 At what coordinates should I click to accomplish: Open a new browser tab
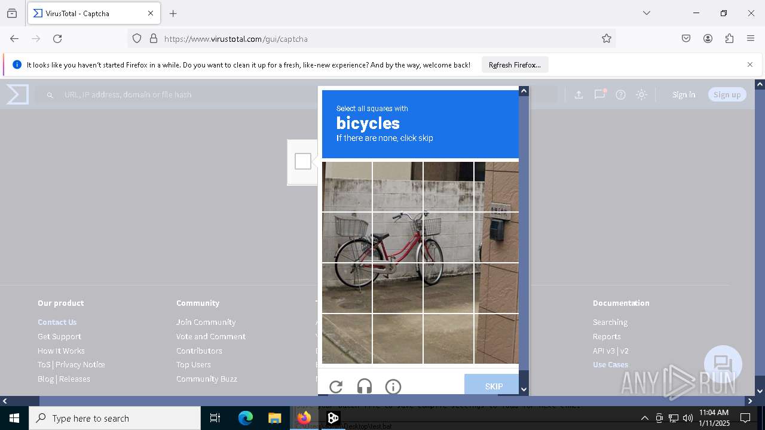pos(173,13)
